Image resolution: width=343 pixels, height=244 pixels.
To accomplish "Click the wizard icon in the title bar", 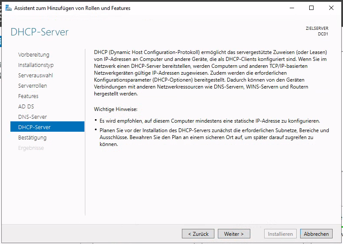I will [x=8, y=8].
